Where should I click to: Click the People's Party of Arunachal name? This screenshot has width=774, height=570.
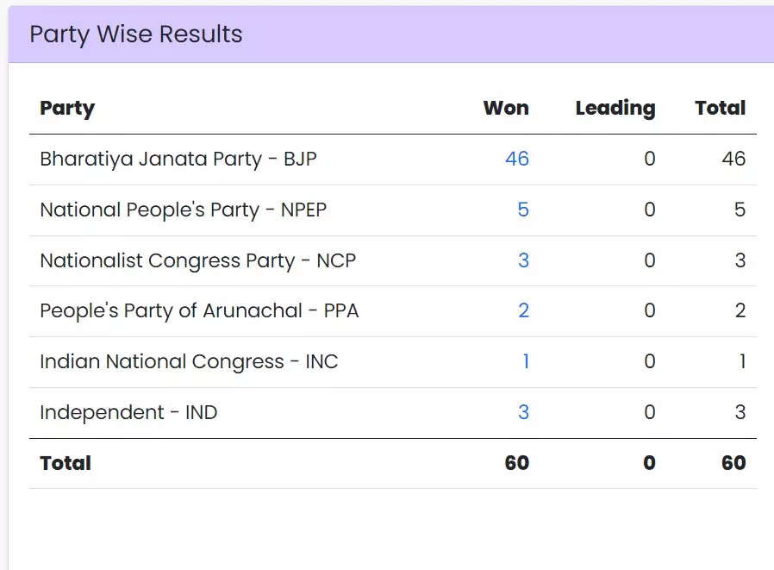click(199, 311)
